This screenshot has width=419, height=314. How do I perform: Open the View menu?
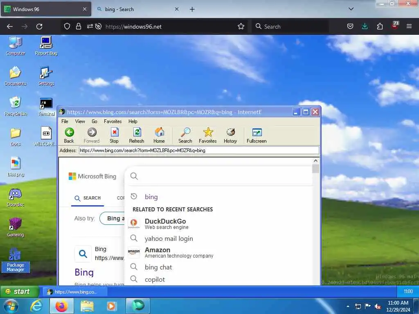(x=80, y=121)
